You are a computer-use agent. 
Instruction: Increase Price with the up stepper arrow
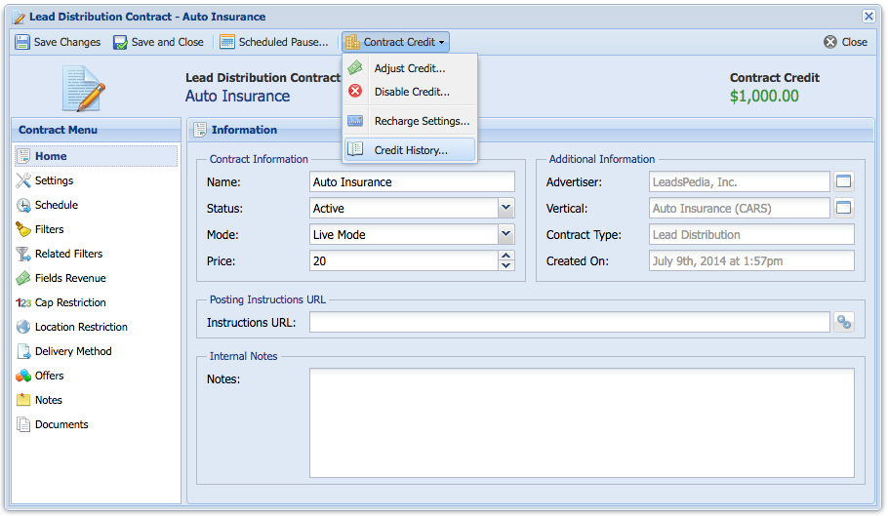tap(506, 256)
